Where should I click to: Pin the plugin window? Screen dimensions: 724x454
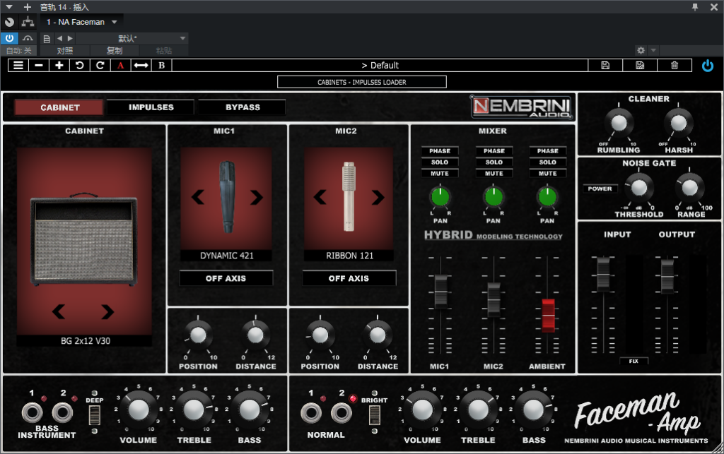pos(695,7)
